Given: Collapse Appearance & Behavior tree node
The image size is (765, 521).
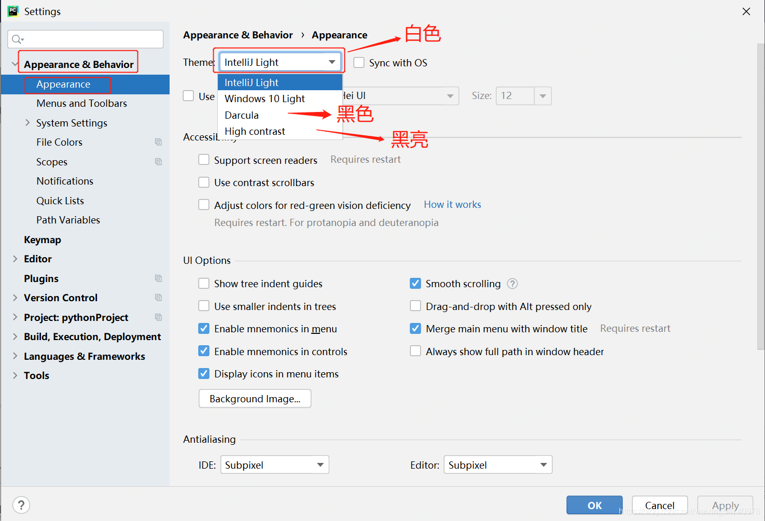Looking at the screenshot, I should point(15,64).
